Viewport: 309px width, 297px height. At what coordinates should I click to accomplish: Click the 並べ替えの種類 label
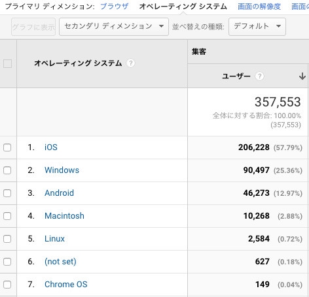[198, 27]
